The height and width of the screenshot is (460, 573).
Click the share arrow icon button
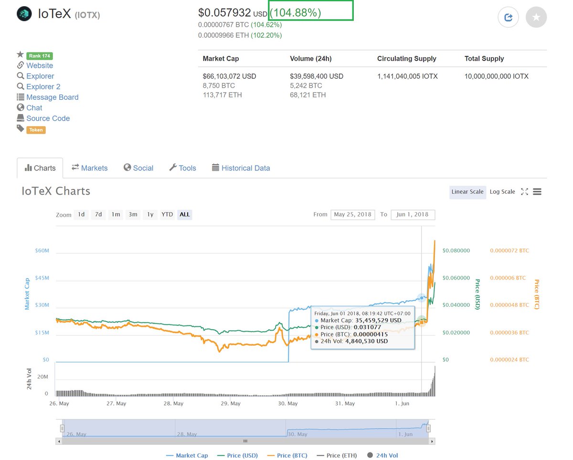[508, 18]
